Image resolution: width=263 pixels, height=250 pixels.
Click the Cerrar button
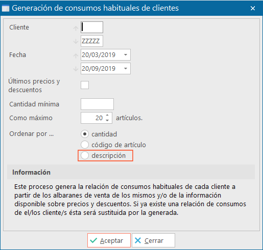point(153,240)
